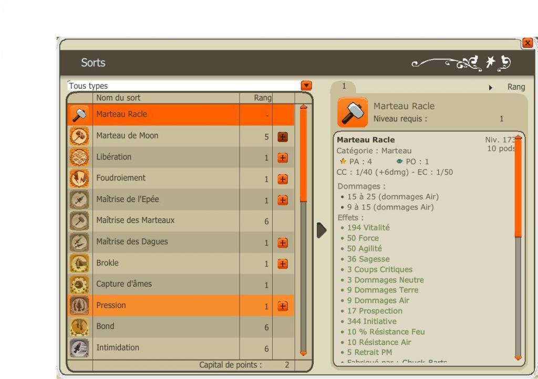Image resolution: width=538 pixels, height=379 pixels.
Task: Click the Maîtrise de l'Epée icon
Action: pos(79,200)
